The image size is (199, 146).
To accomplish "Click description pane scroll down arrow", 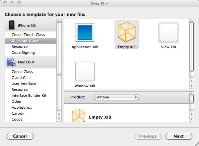I will pyautogui.click(x=191, y=119).
